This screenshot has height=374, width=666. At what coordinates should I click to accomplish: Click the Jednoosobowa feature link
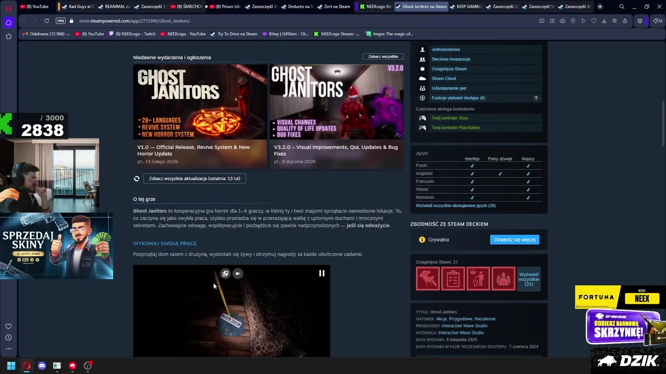[445, 49]
